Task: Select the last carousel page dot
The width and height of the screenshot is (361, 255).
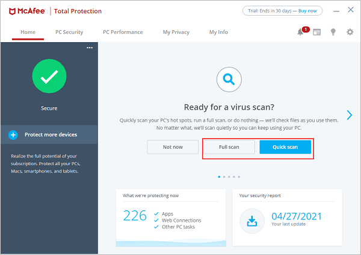Action: coord(239,177)
